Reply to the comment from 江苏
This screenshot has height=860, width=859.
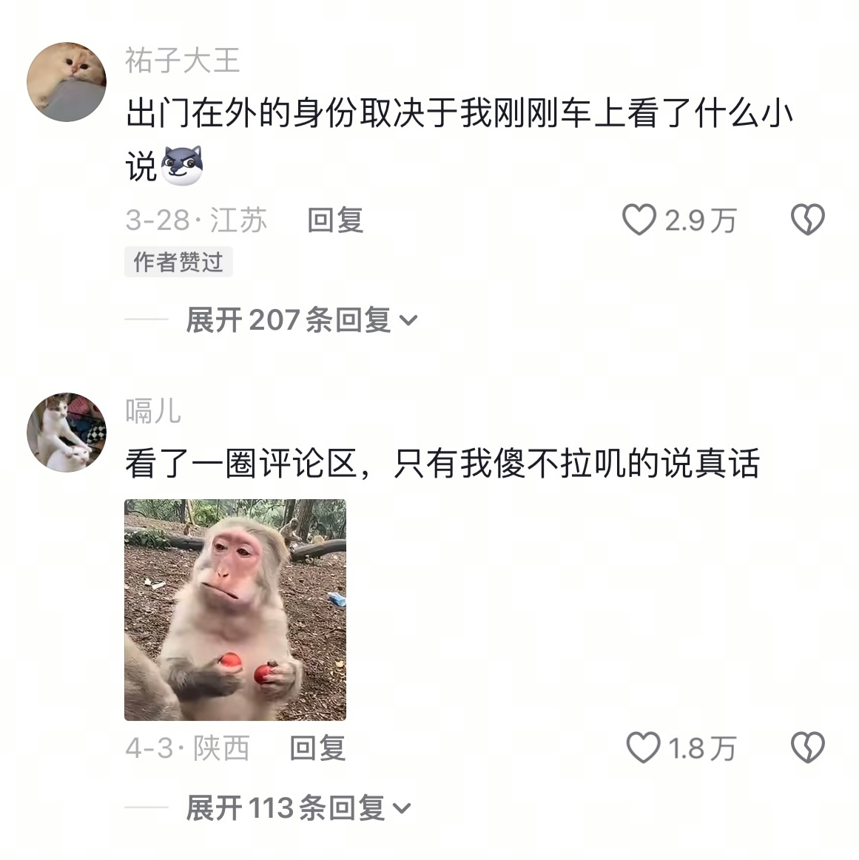click(335, 220)
